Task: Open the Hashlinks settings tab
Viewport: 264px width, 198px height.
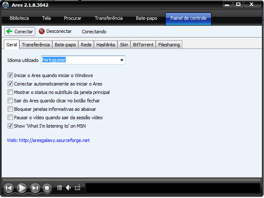Action: [106, 45]
